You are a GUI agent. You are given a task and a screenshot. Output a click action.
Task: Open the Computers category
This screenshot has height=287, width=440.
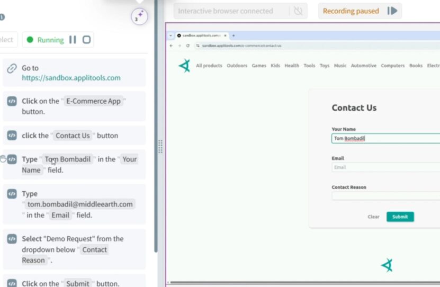392,65
